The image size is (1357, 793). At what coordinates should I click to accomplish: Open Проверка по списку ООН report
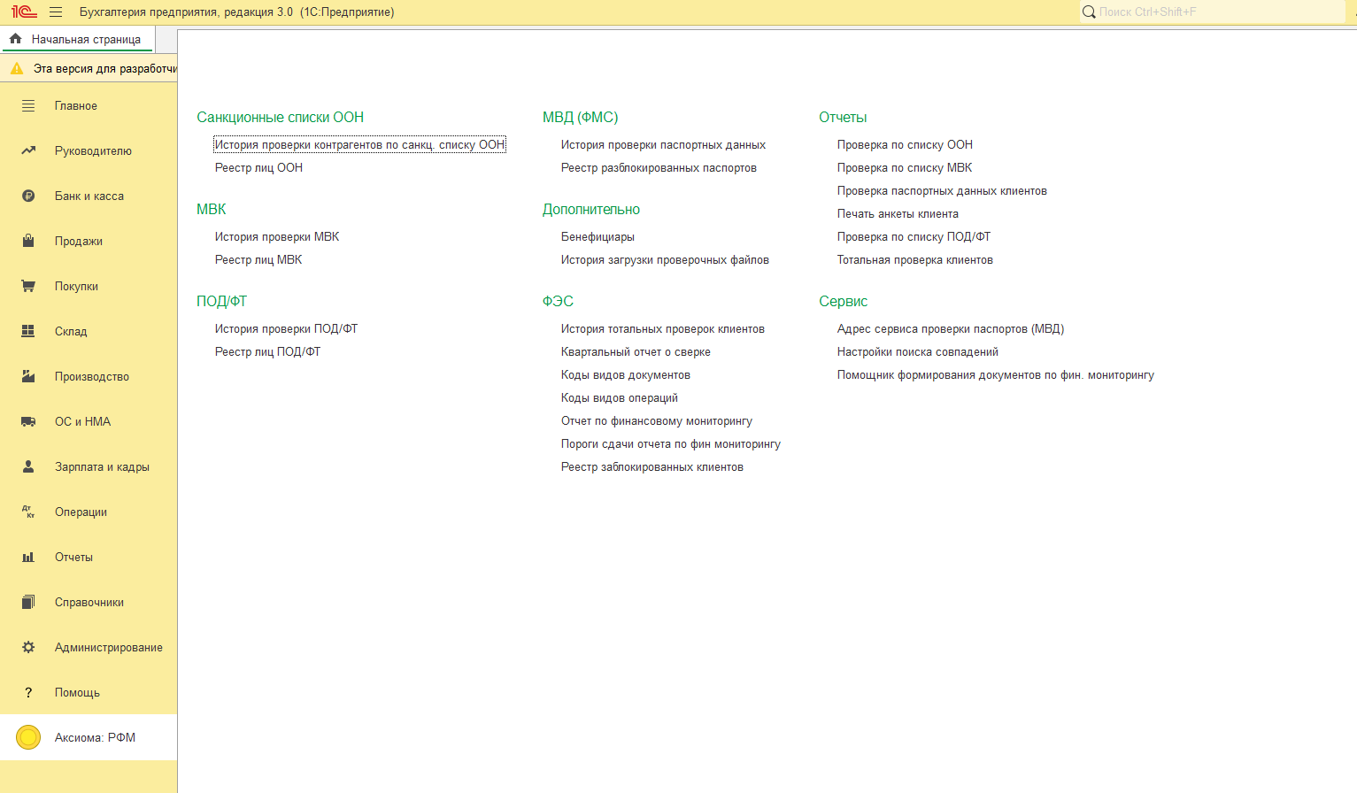(905, 144)
